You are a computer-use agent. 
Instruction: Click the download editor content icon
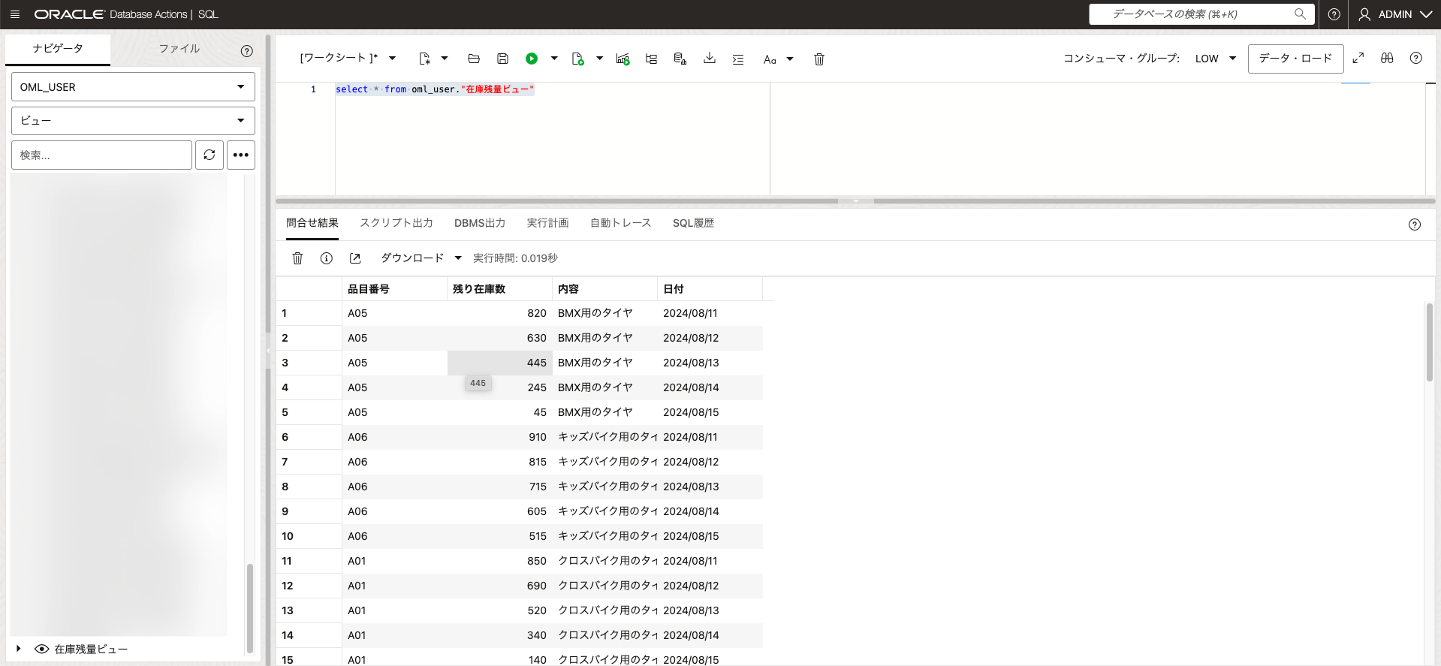pyautogui.click(x=710, y=59)
